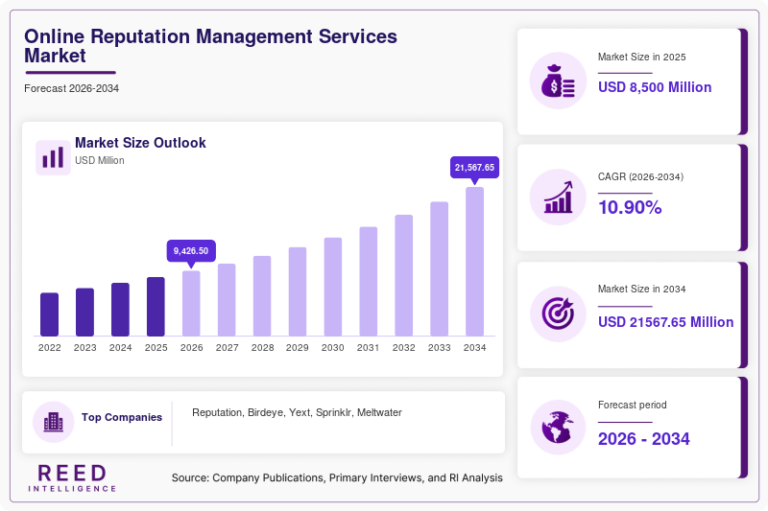The width and height of the screenshot is (768, 511).
Task: Click the 'USD Million' unit label
Action: (100, 160)
